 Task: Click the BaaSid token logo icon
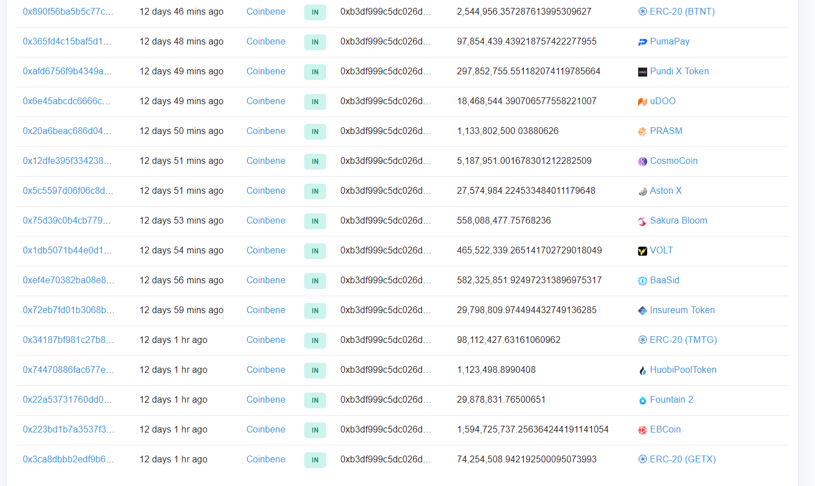pos(643,280)
